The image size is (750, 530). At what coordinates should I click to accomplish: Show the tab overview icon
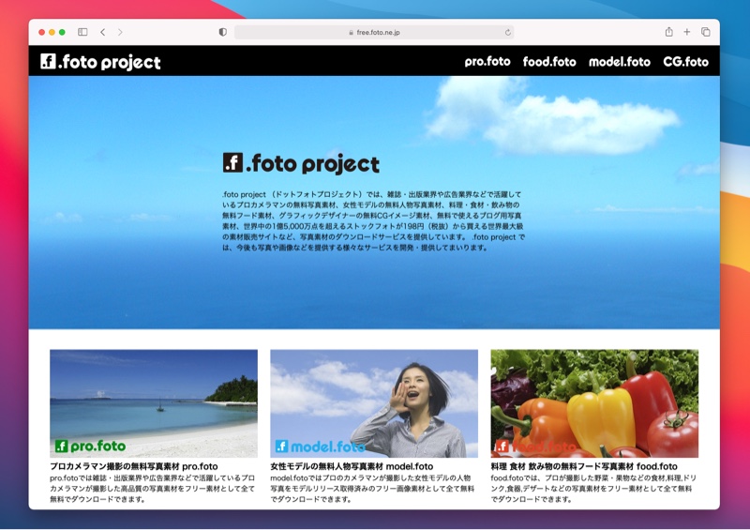(706, 32)
